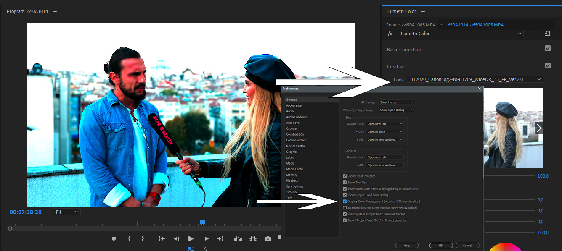562x251 pixels.
Task: Click the Play button in Program monitor
Action: click(191, 238)
